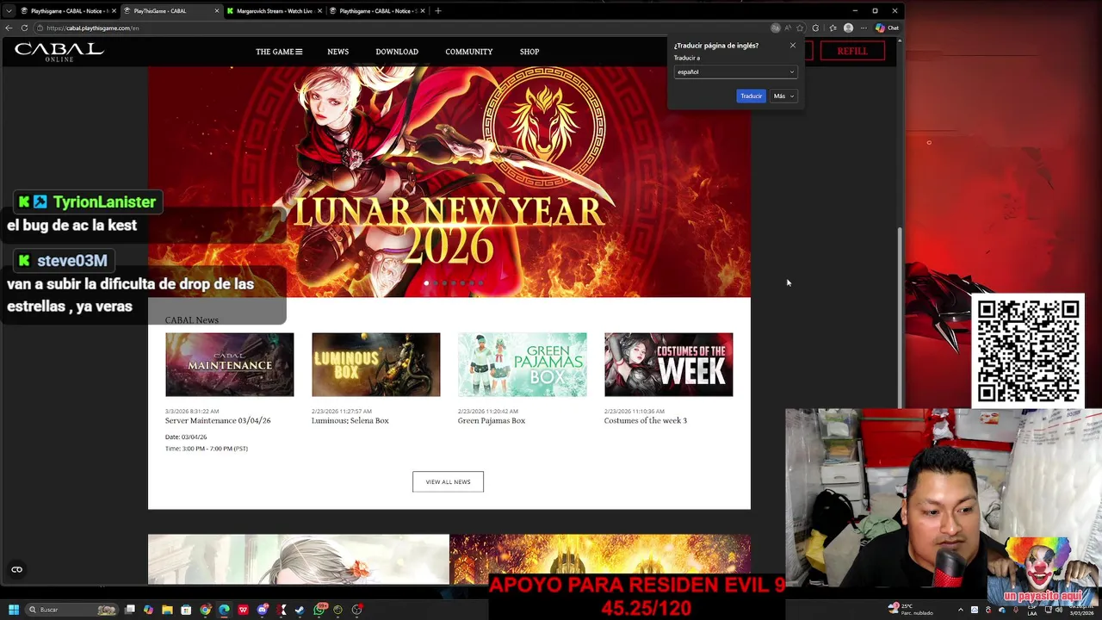Open Discord from the taskbar

(x=263, y=610)
